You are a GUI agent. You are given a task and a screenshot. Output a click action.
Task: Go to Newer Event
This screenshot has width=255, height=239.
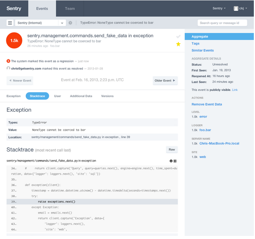[20, 81]
